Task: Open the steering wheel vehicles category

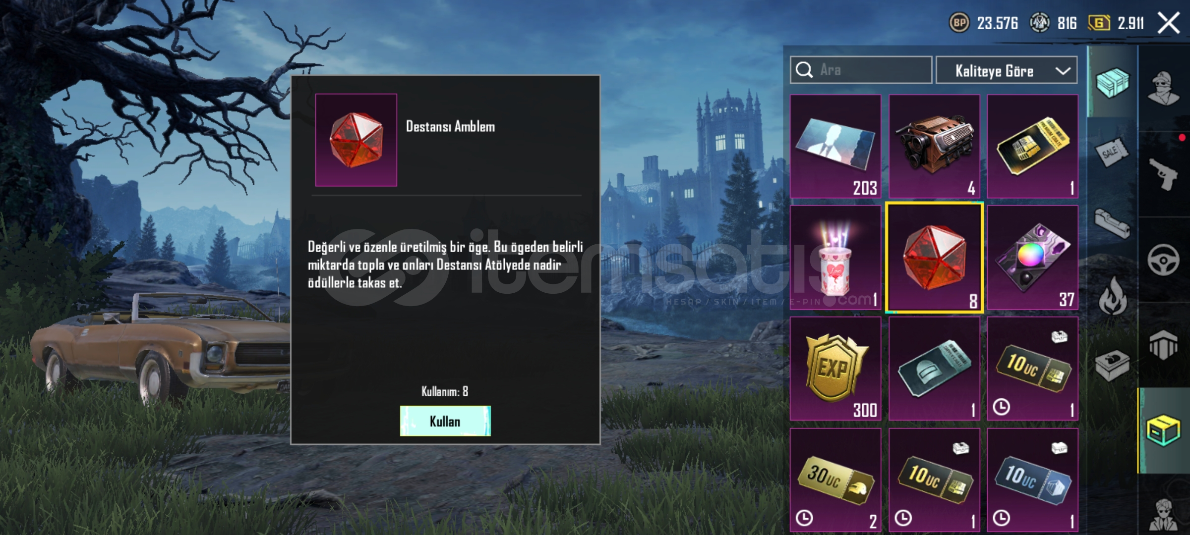Action: point(1163,260)
